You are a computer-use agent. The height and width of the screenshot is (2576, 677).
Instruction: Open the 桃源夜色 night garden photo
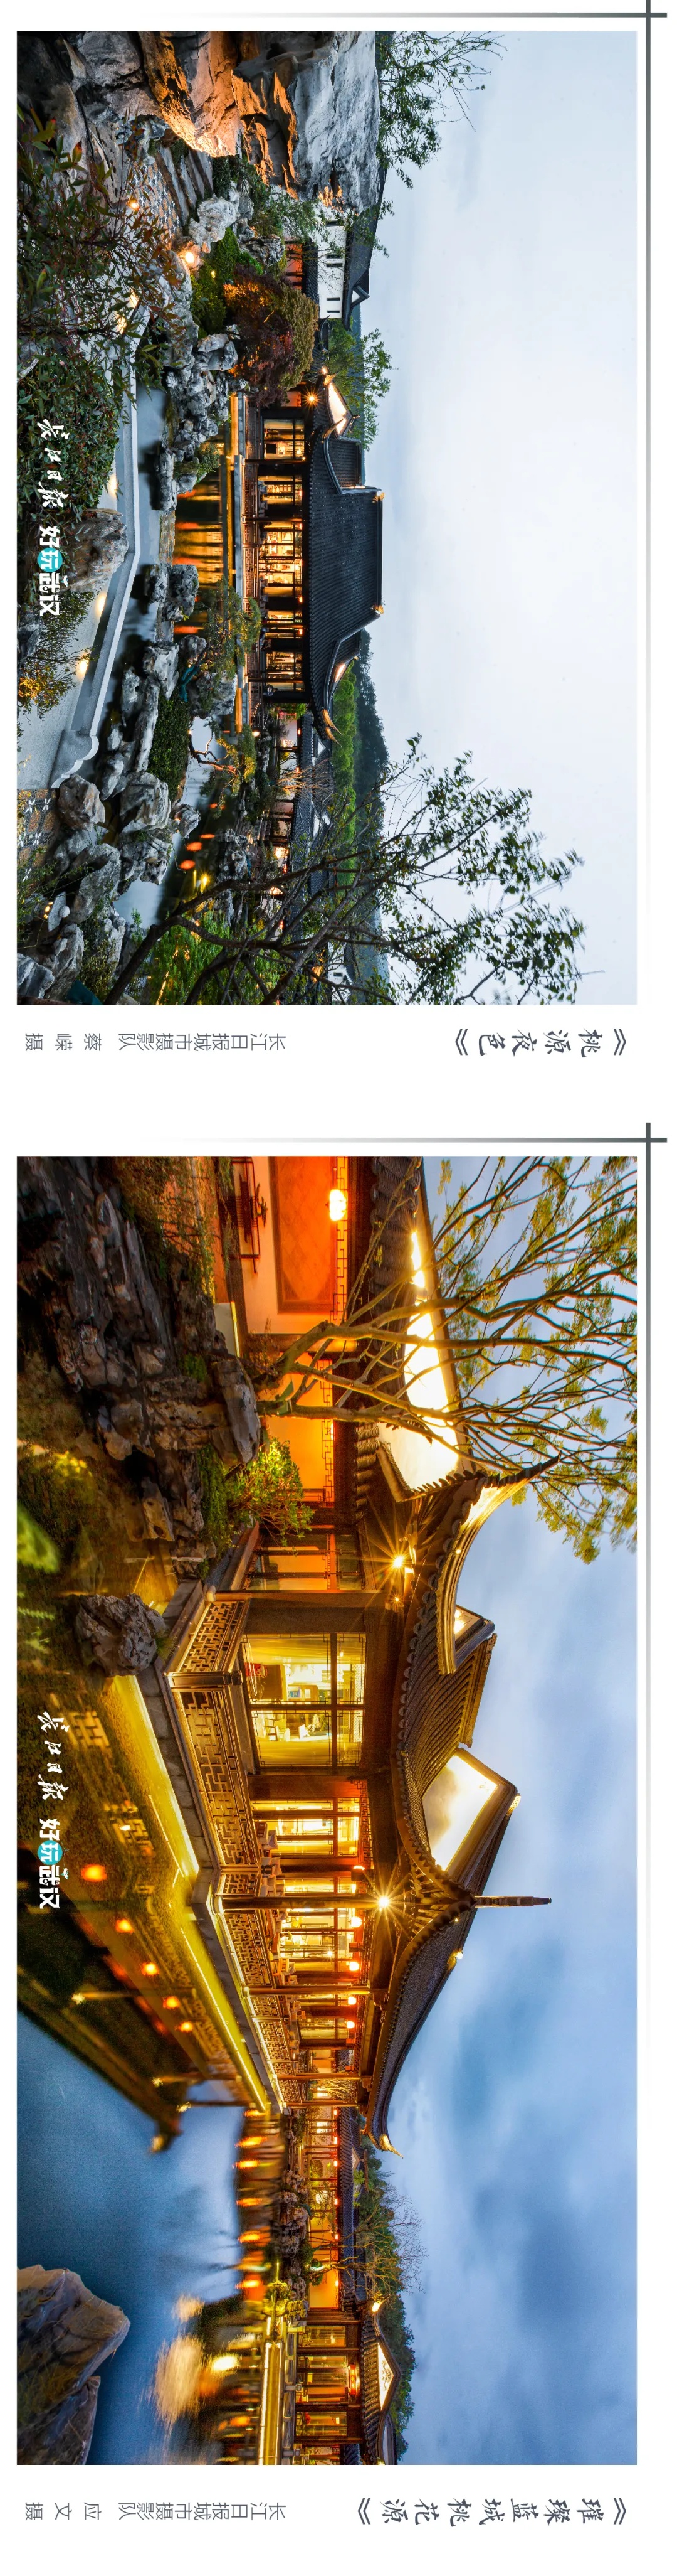[x=327, y=517]
